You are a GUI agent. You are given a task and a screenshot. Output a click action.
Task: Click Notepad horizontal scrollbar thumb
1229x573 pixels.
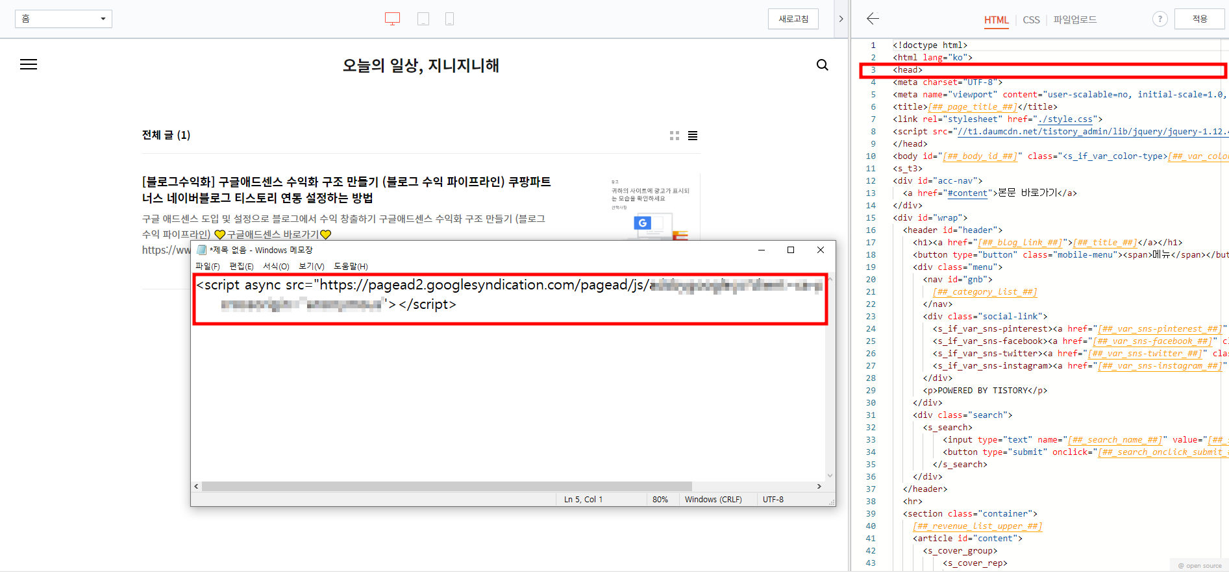[447, 486]
